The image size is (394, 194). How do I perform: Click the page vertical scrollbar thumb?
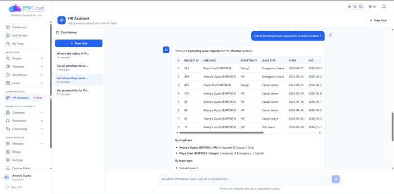point(393,127)
